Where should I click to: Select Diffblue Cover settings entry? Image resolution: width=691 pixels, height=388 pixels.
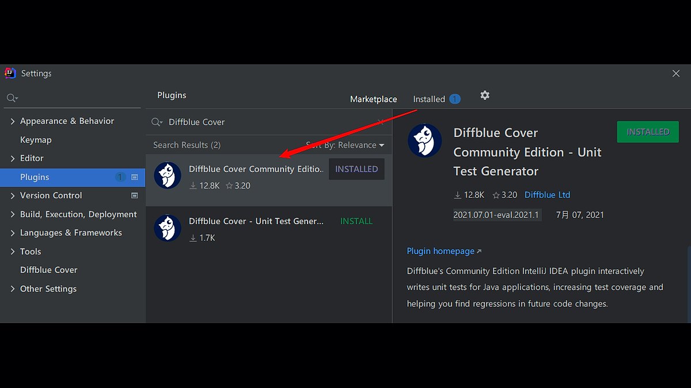coord(49,270)
